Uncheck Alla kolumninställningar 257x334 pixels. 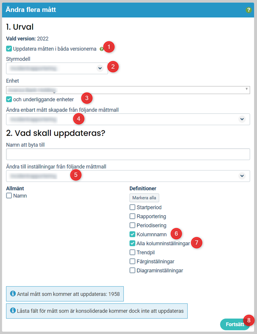click(132, 243)
